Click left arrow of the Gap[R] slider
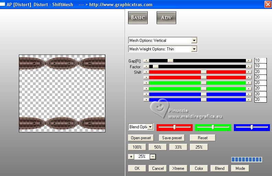The width and height of the screenshot is (272, 176). 146,61
